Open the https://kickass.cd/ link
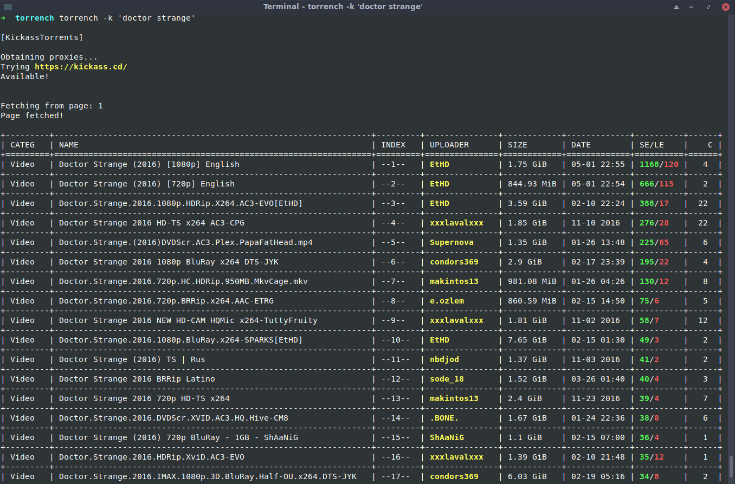Viewport: 735px width, 484px height. (81, 67)
